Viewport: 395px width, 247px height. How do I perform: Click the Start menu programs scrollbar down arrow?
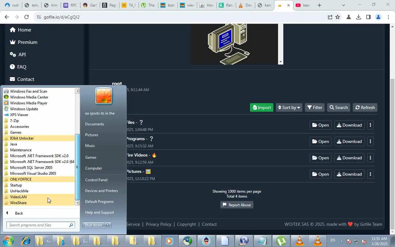(x=77, y=203)
